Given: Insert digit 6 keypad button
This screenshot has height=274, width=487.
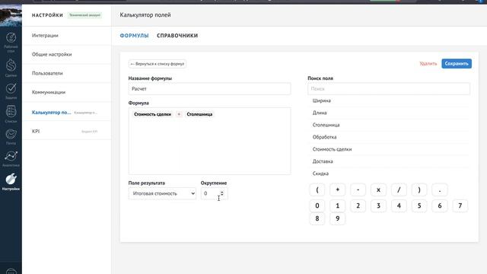Looking at the screenshot, I should pos(440,205).
